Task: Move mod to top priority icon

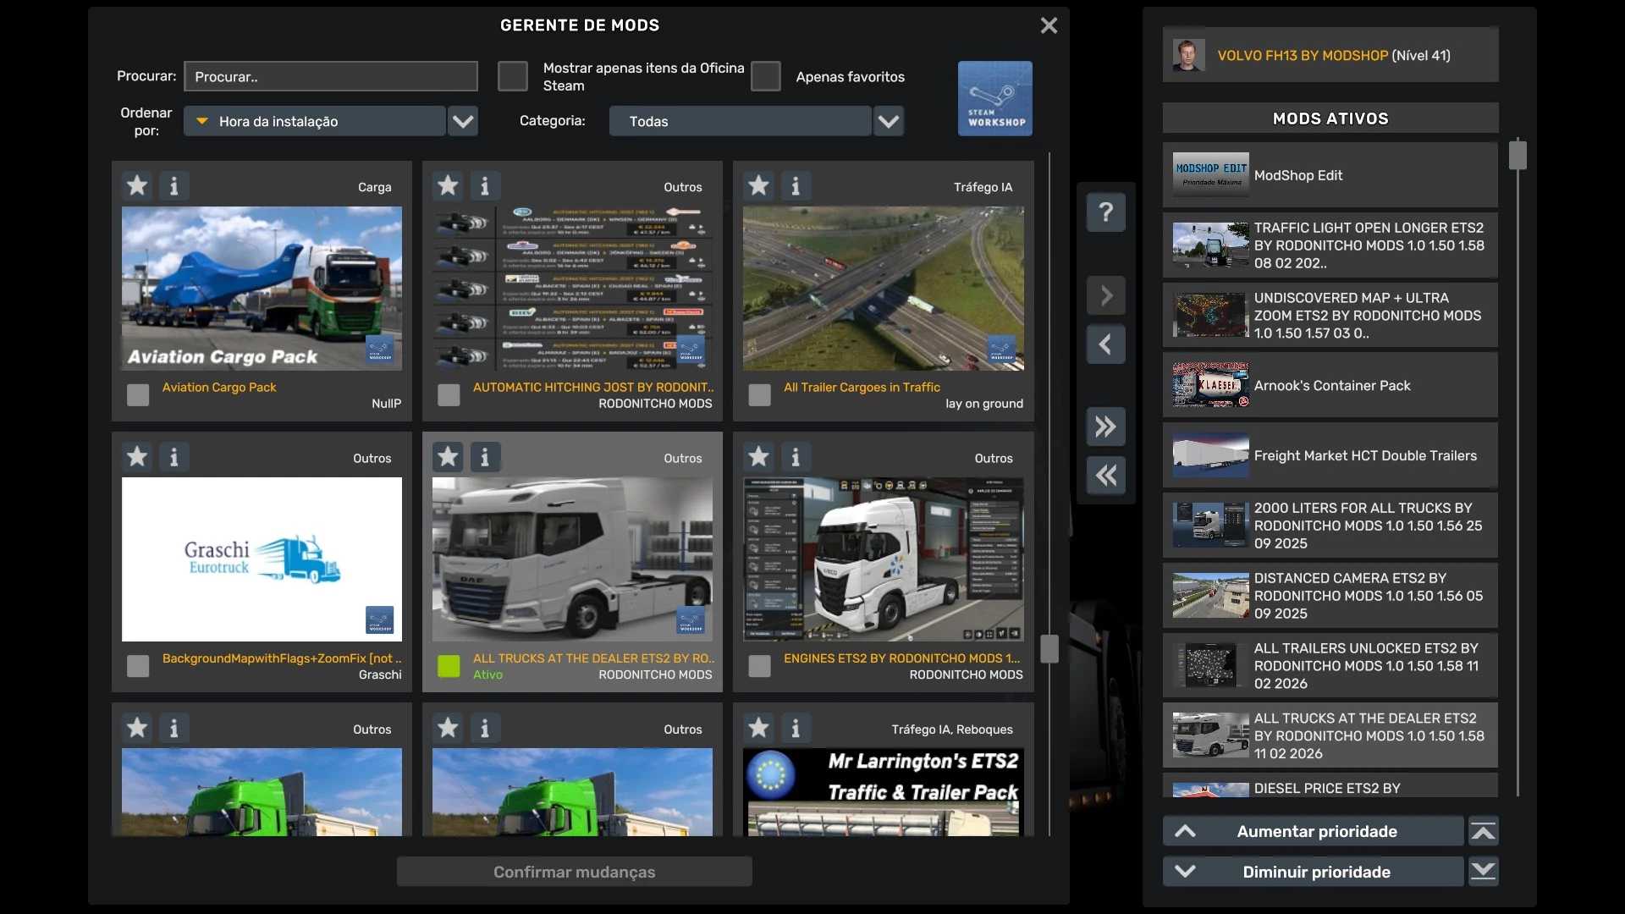Action: pos(1483,832)
